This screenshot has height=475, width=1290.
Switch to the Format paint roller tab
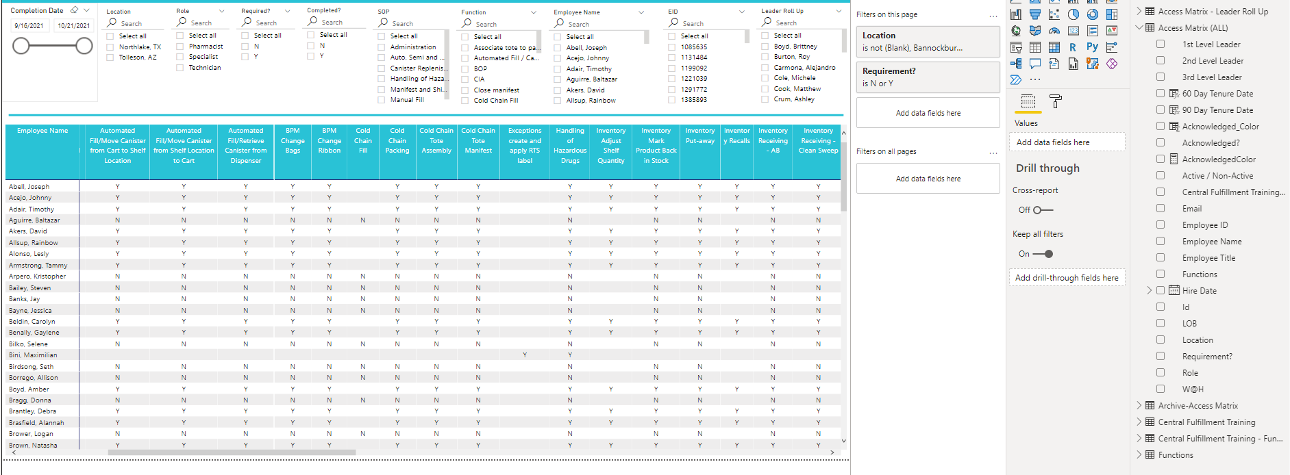[x=1056, y=101]
